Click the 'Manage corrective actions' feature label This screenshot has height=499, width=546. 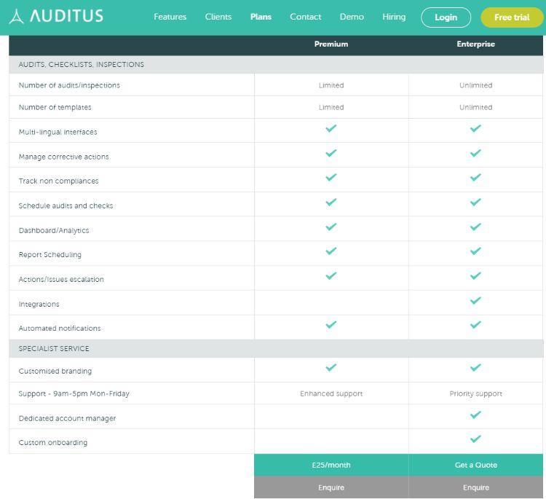click(64, 157)
